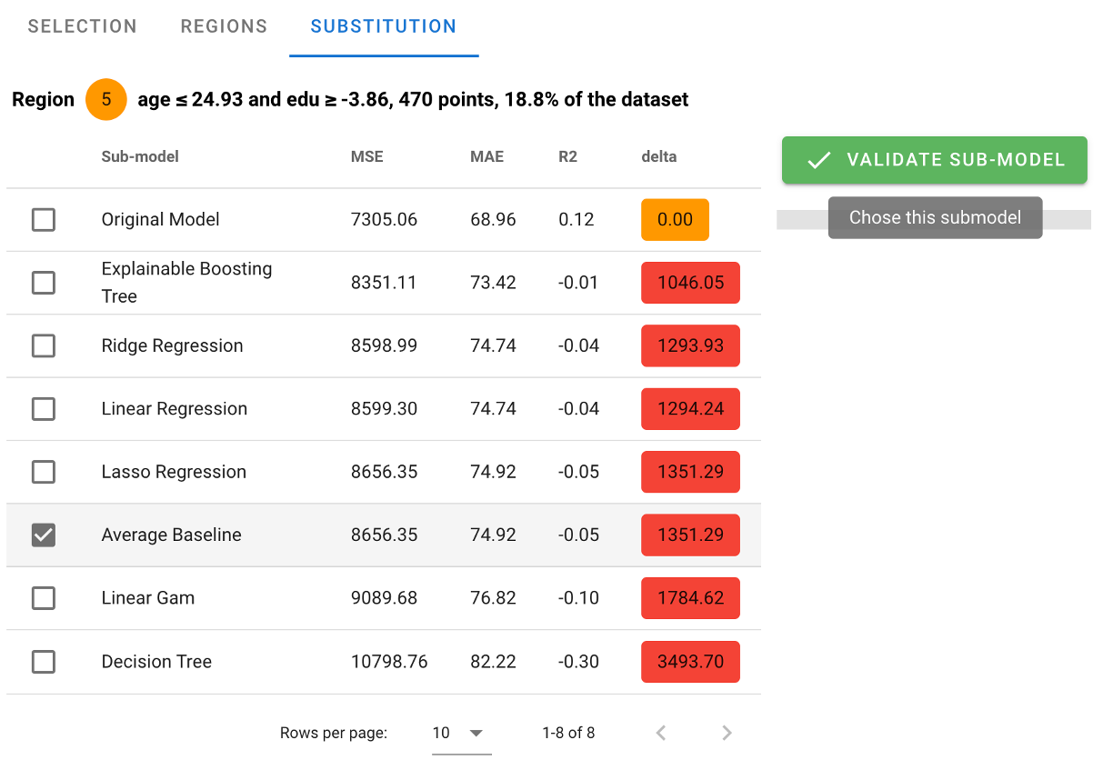Go to the previous page arrow
The image size is (1113, 760).
661,733
